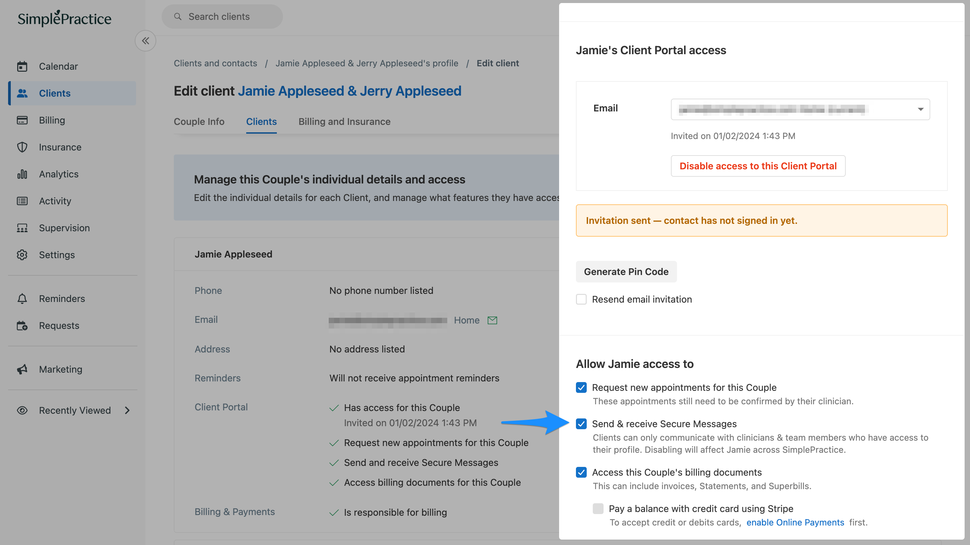Switch to the Couple Info tab
The image size is (970, 545).
(199, 122)
